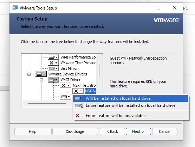Open Salt Minion install state dropdown

(x=53, y=68)
